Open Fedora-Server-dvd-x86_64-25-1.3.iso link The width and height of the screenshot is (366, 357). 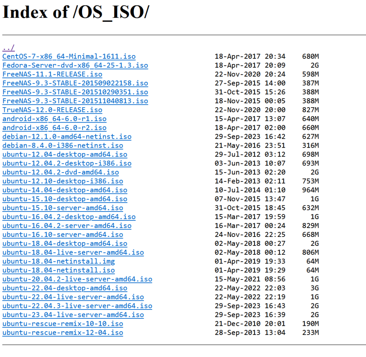pyautogui.click(x=75, y=65)
